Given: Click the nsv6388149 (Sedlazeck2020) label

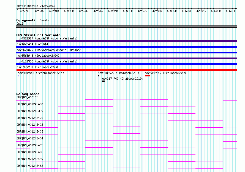Looking at the screenshot, I should pos(166,73).
